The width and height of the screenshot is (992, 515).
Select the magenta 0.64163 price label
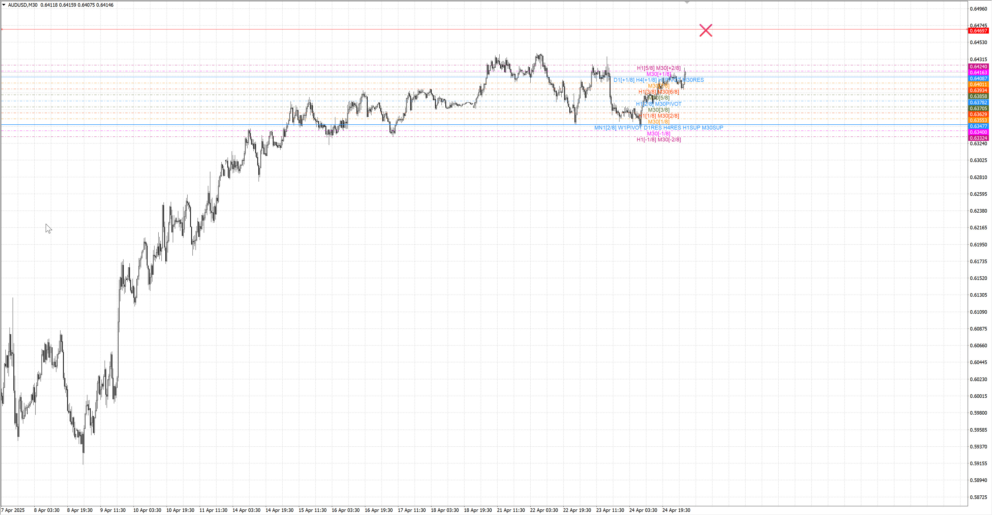pyautogui.click(x=978, y=73)
